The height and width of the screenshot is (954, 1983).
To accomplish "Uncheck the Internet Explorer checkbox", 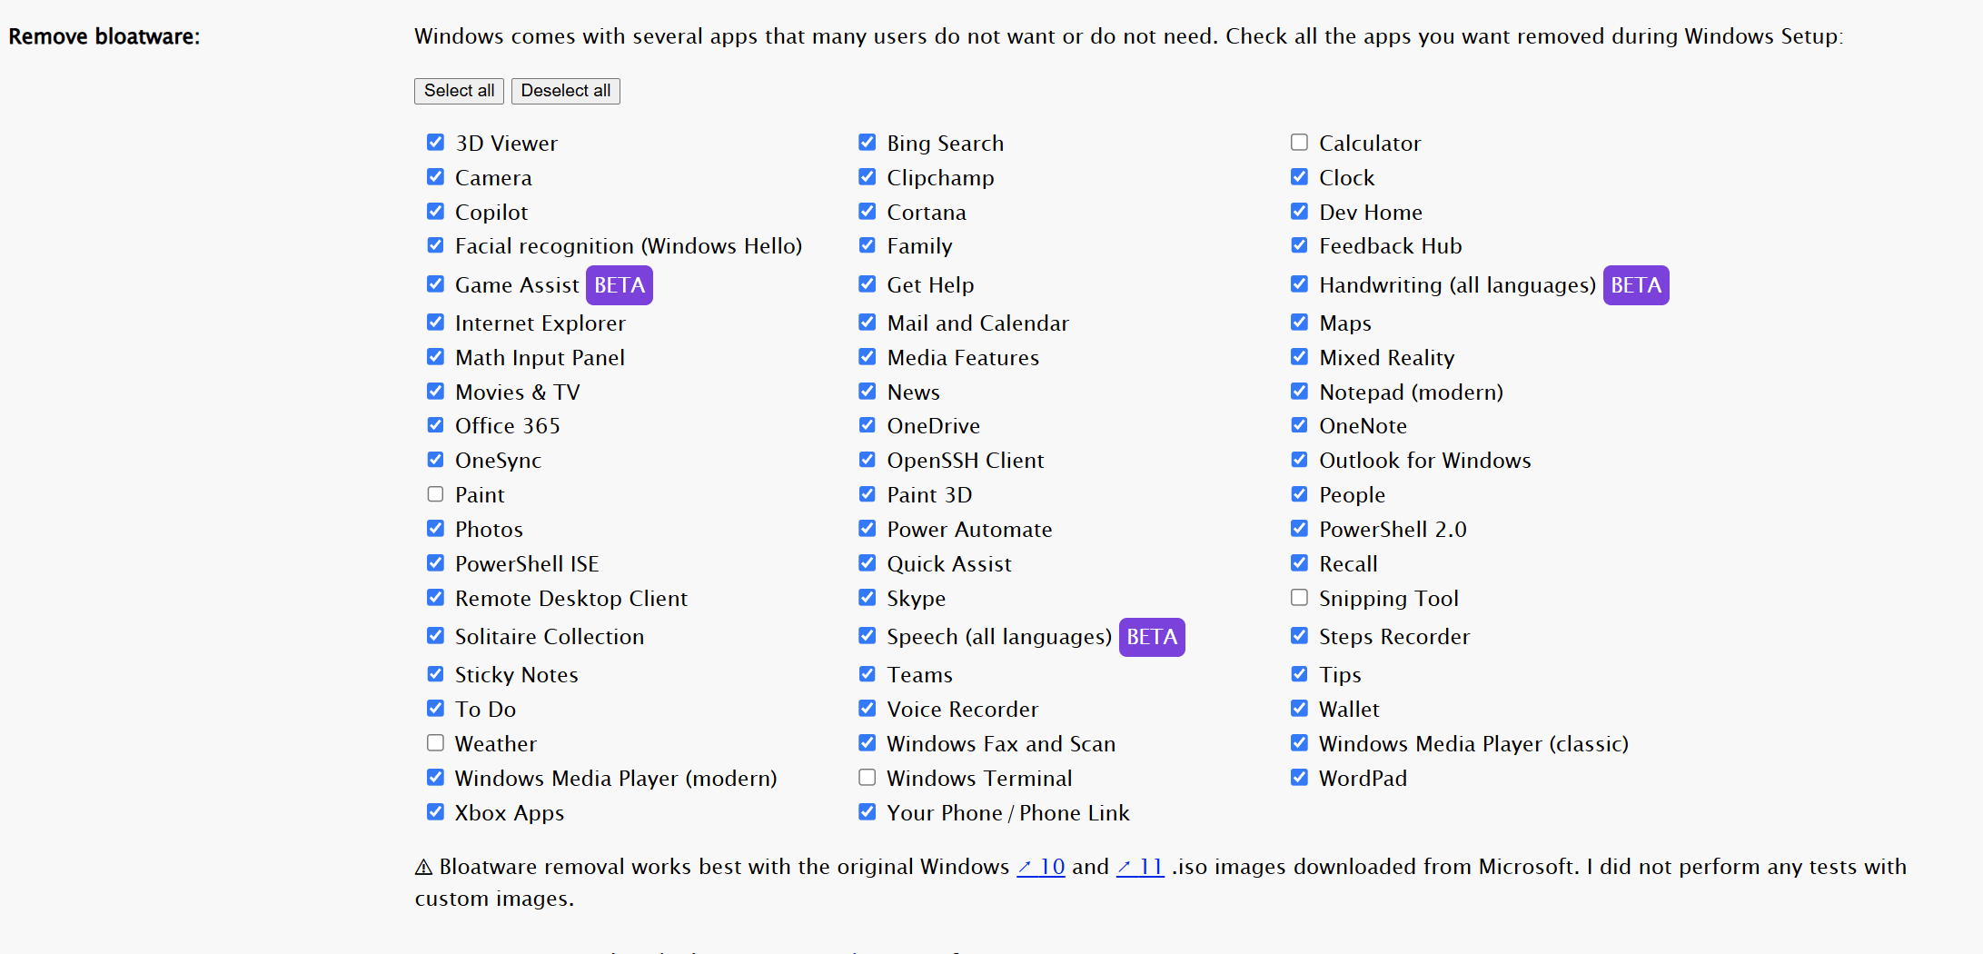I will (436, 323).
